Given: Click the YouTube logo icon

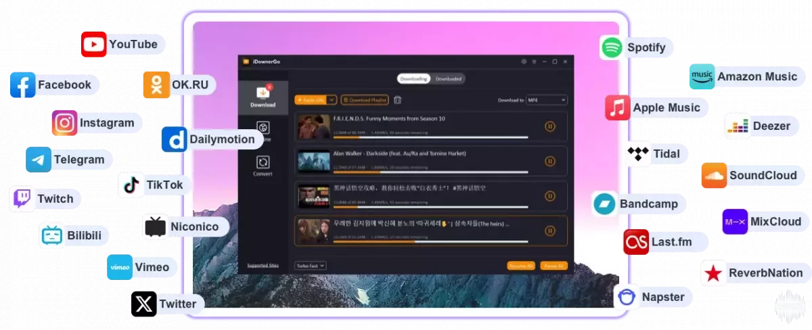Looking at the screenshot, I should click(94, 44).
